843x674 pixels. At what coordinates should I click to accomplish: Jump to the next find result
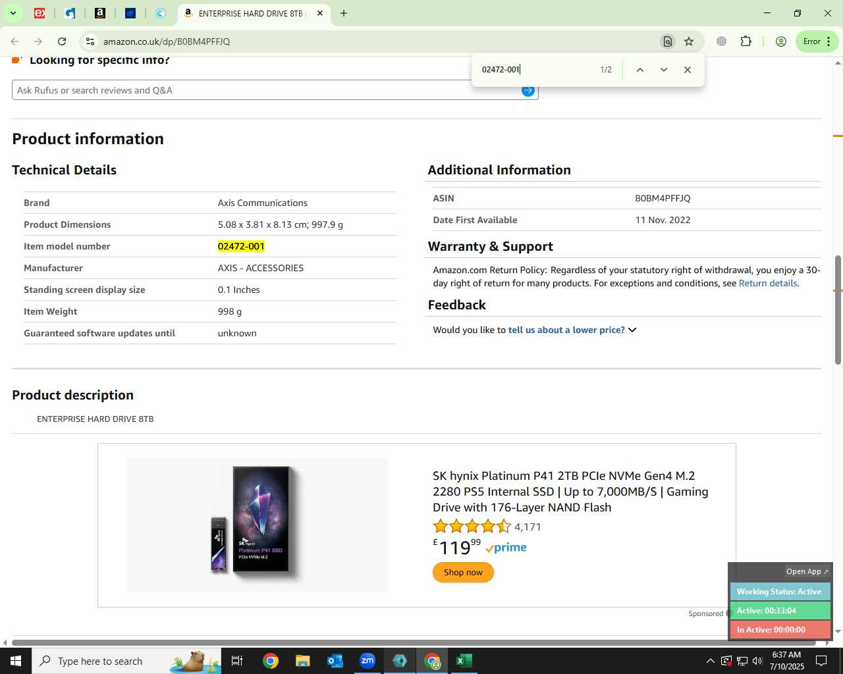(x=664, y=70)
